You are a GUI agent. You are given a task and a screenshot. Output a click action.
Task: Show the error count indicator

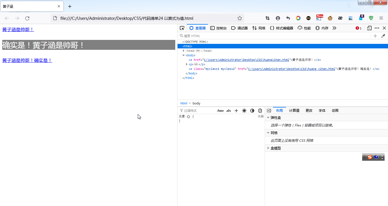[358, 28]
